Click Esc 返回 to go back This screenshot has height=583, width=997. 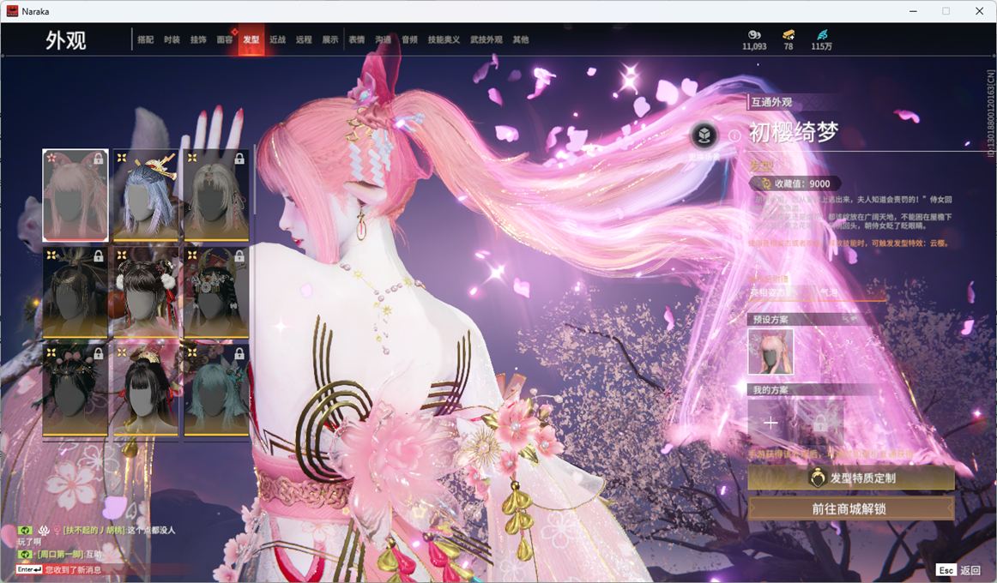[x=959, y=569]
